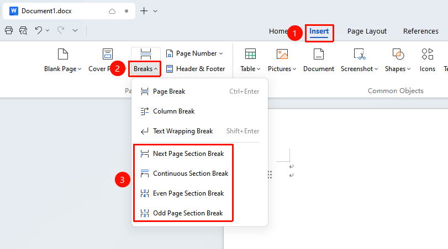Expand the Screenshot dropdown arrow
Viewport: 448px width, 249px height.
coord(376,69)
